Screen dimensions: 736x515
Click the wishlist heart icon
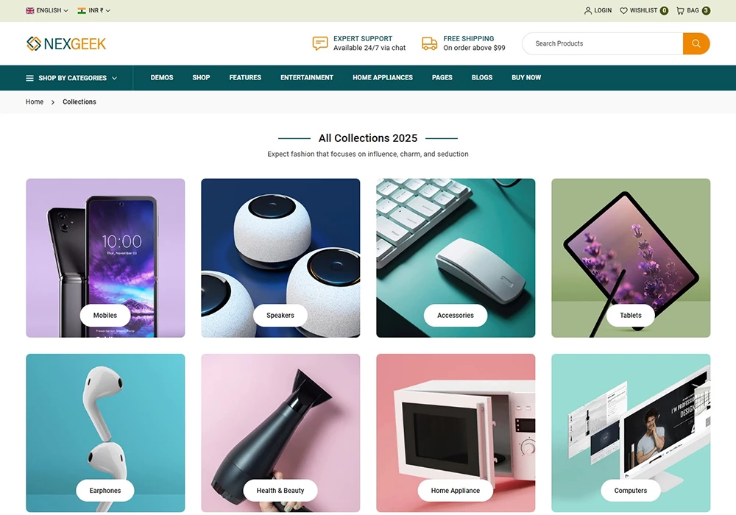click(x=623, y=10)
